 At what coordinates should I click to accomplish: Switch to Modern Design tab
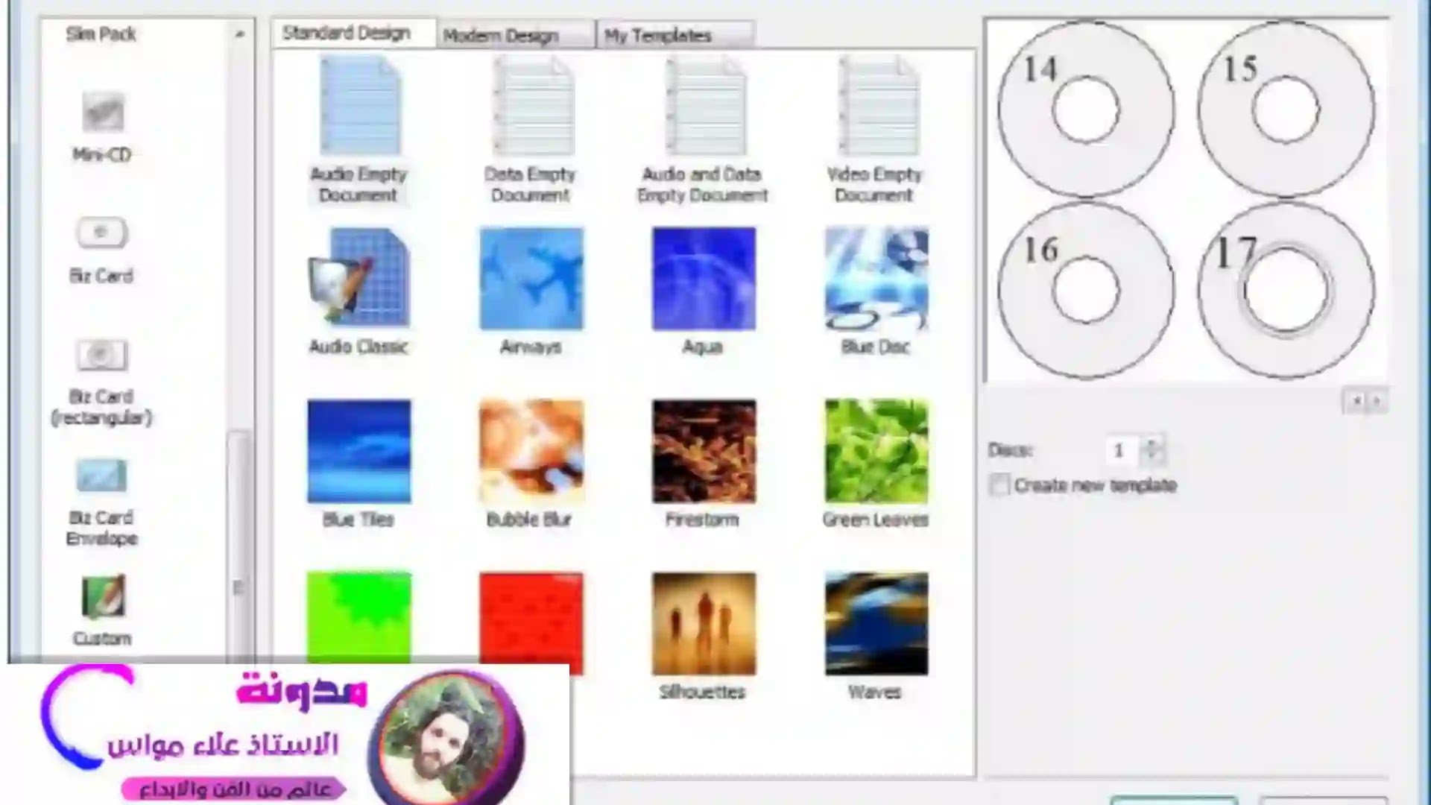(x=501, y=36)
